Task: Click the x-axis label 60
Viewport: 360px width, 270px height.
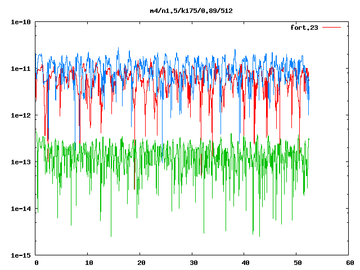Action: (x=350, y=263)
